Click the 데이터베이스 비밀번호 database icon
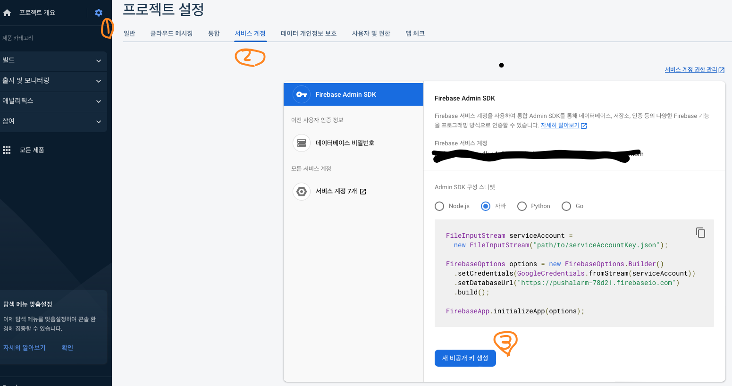This screenshot has width=732, height=386. click(x=302, y=143)
